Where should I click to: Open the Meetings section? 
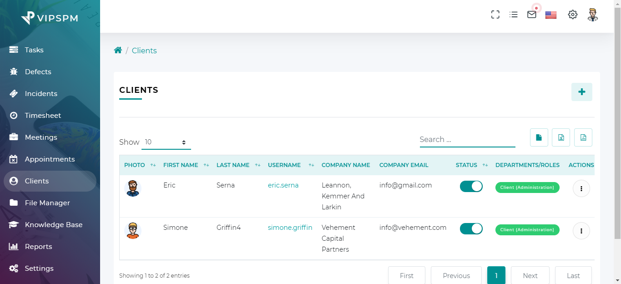40,137
